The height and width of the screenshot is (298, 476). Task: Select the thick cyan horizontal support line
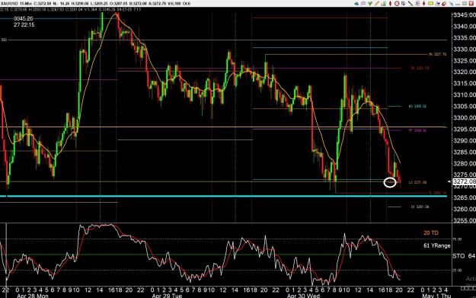223,196
